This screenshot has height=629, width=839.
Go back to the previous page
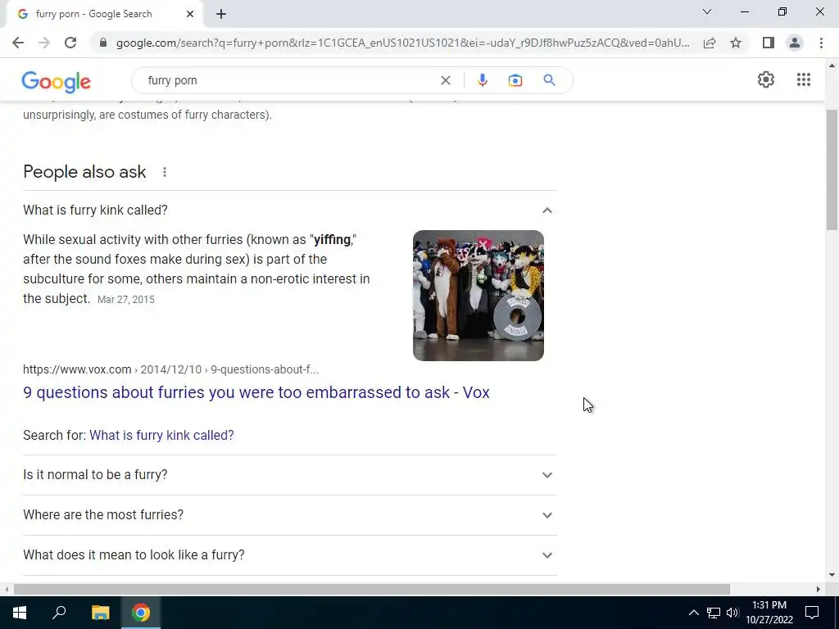tap(18, 43)
